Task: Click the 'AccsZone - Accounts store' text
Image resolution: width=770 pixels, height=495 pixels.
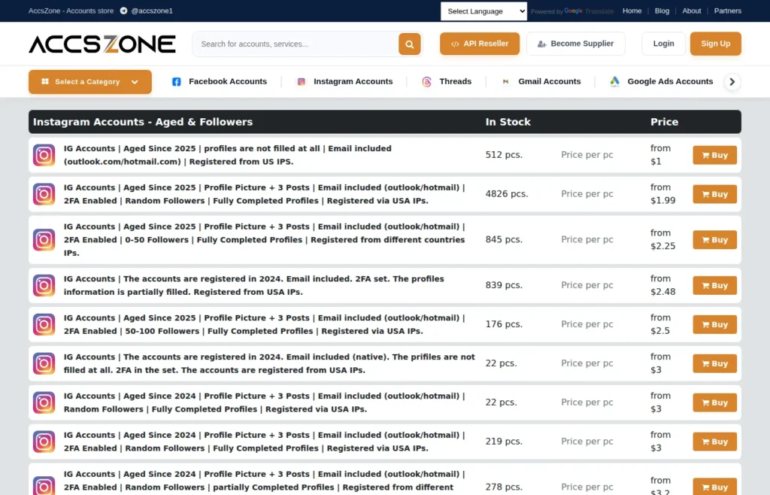Action: pyautogui.click(x=71, y=11)
